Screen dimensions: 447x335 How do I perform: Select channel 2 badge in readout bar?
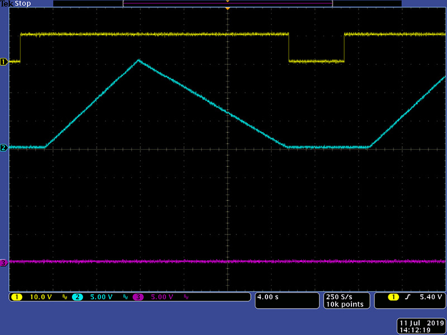(x=77, y=297)
